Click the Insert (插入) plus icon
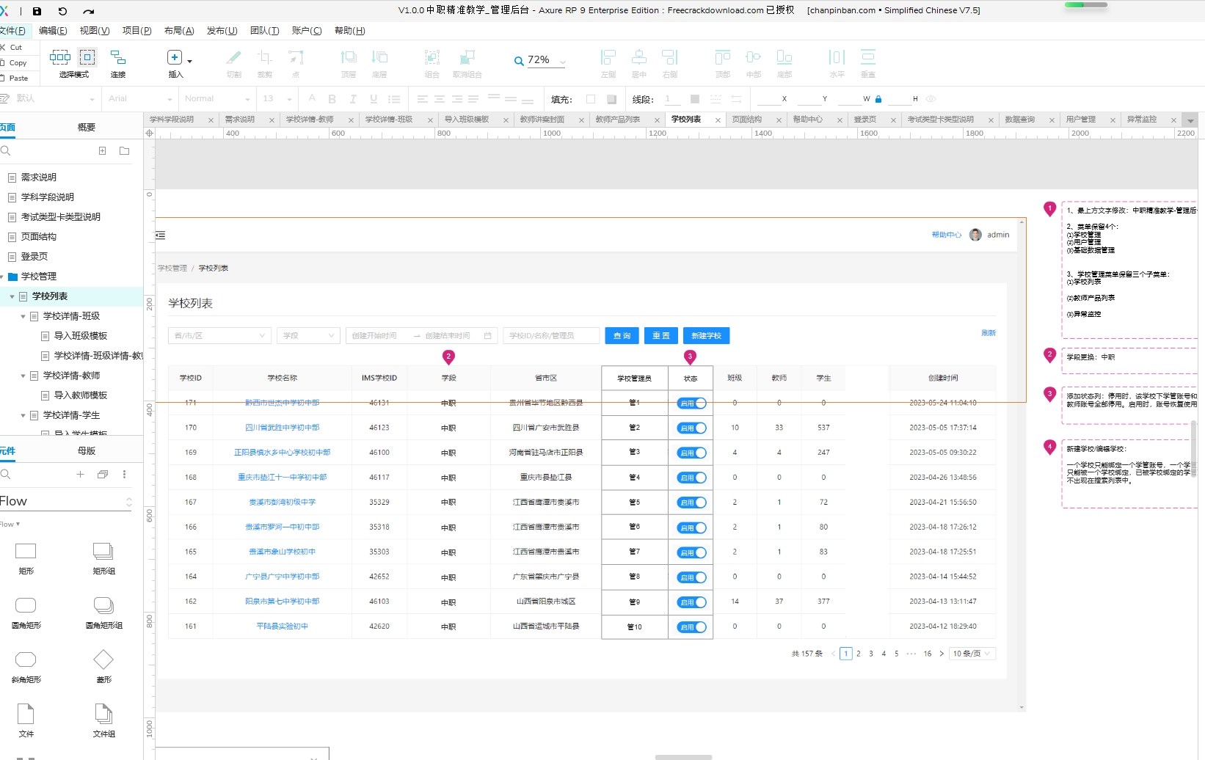Image resolution: width=1205 pixels, height=760 pixels. tap(175, 57)
